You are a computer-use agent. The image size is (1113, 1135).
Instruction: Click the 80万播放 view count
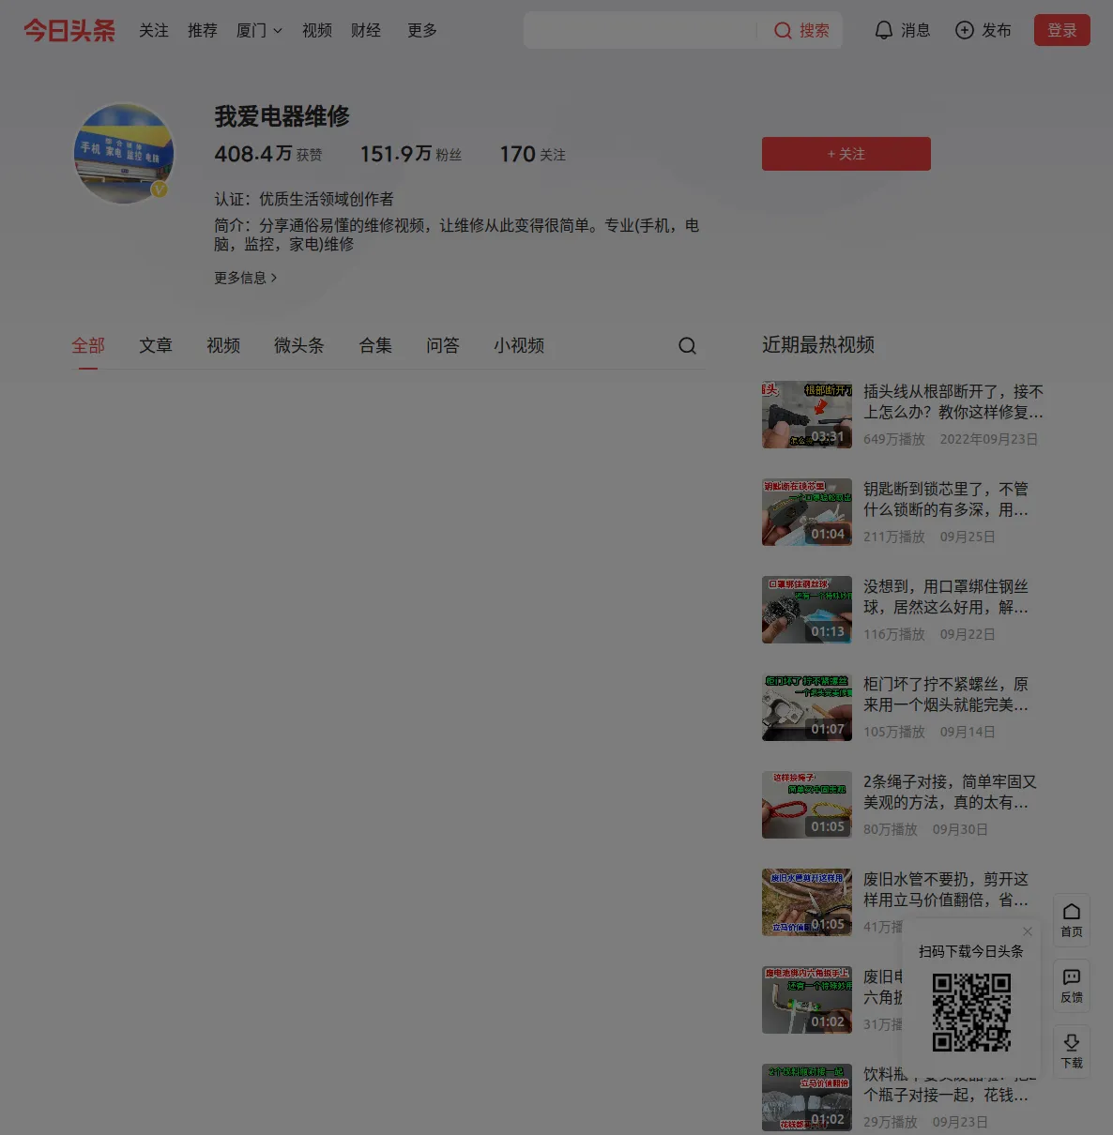click(x=891, y=829)
